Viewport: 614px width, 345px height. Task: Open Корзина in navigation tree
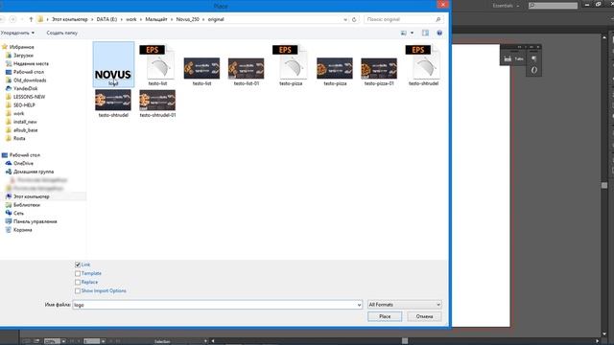click(22, 230)
